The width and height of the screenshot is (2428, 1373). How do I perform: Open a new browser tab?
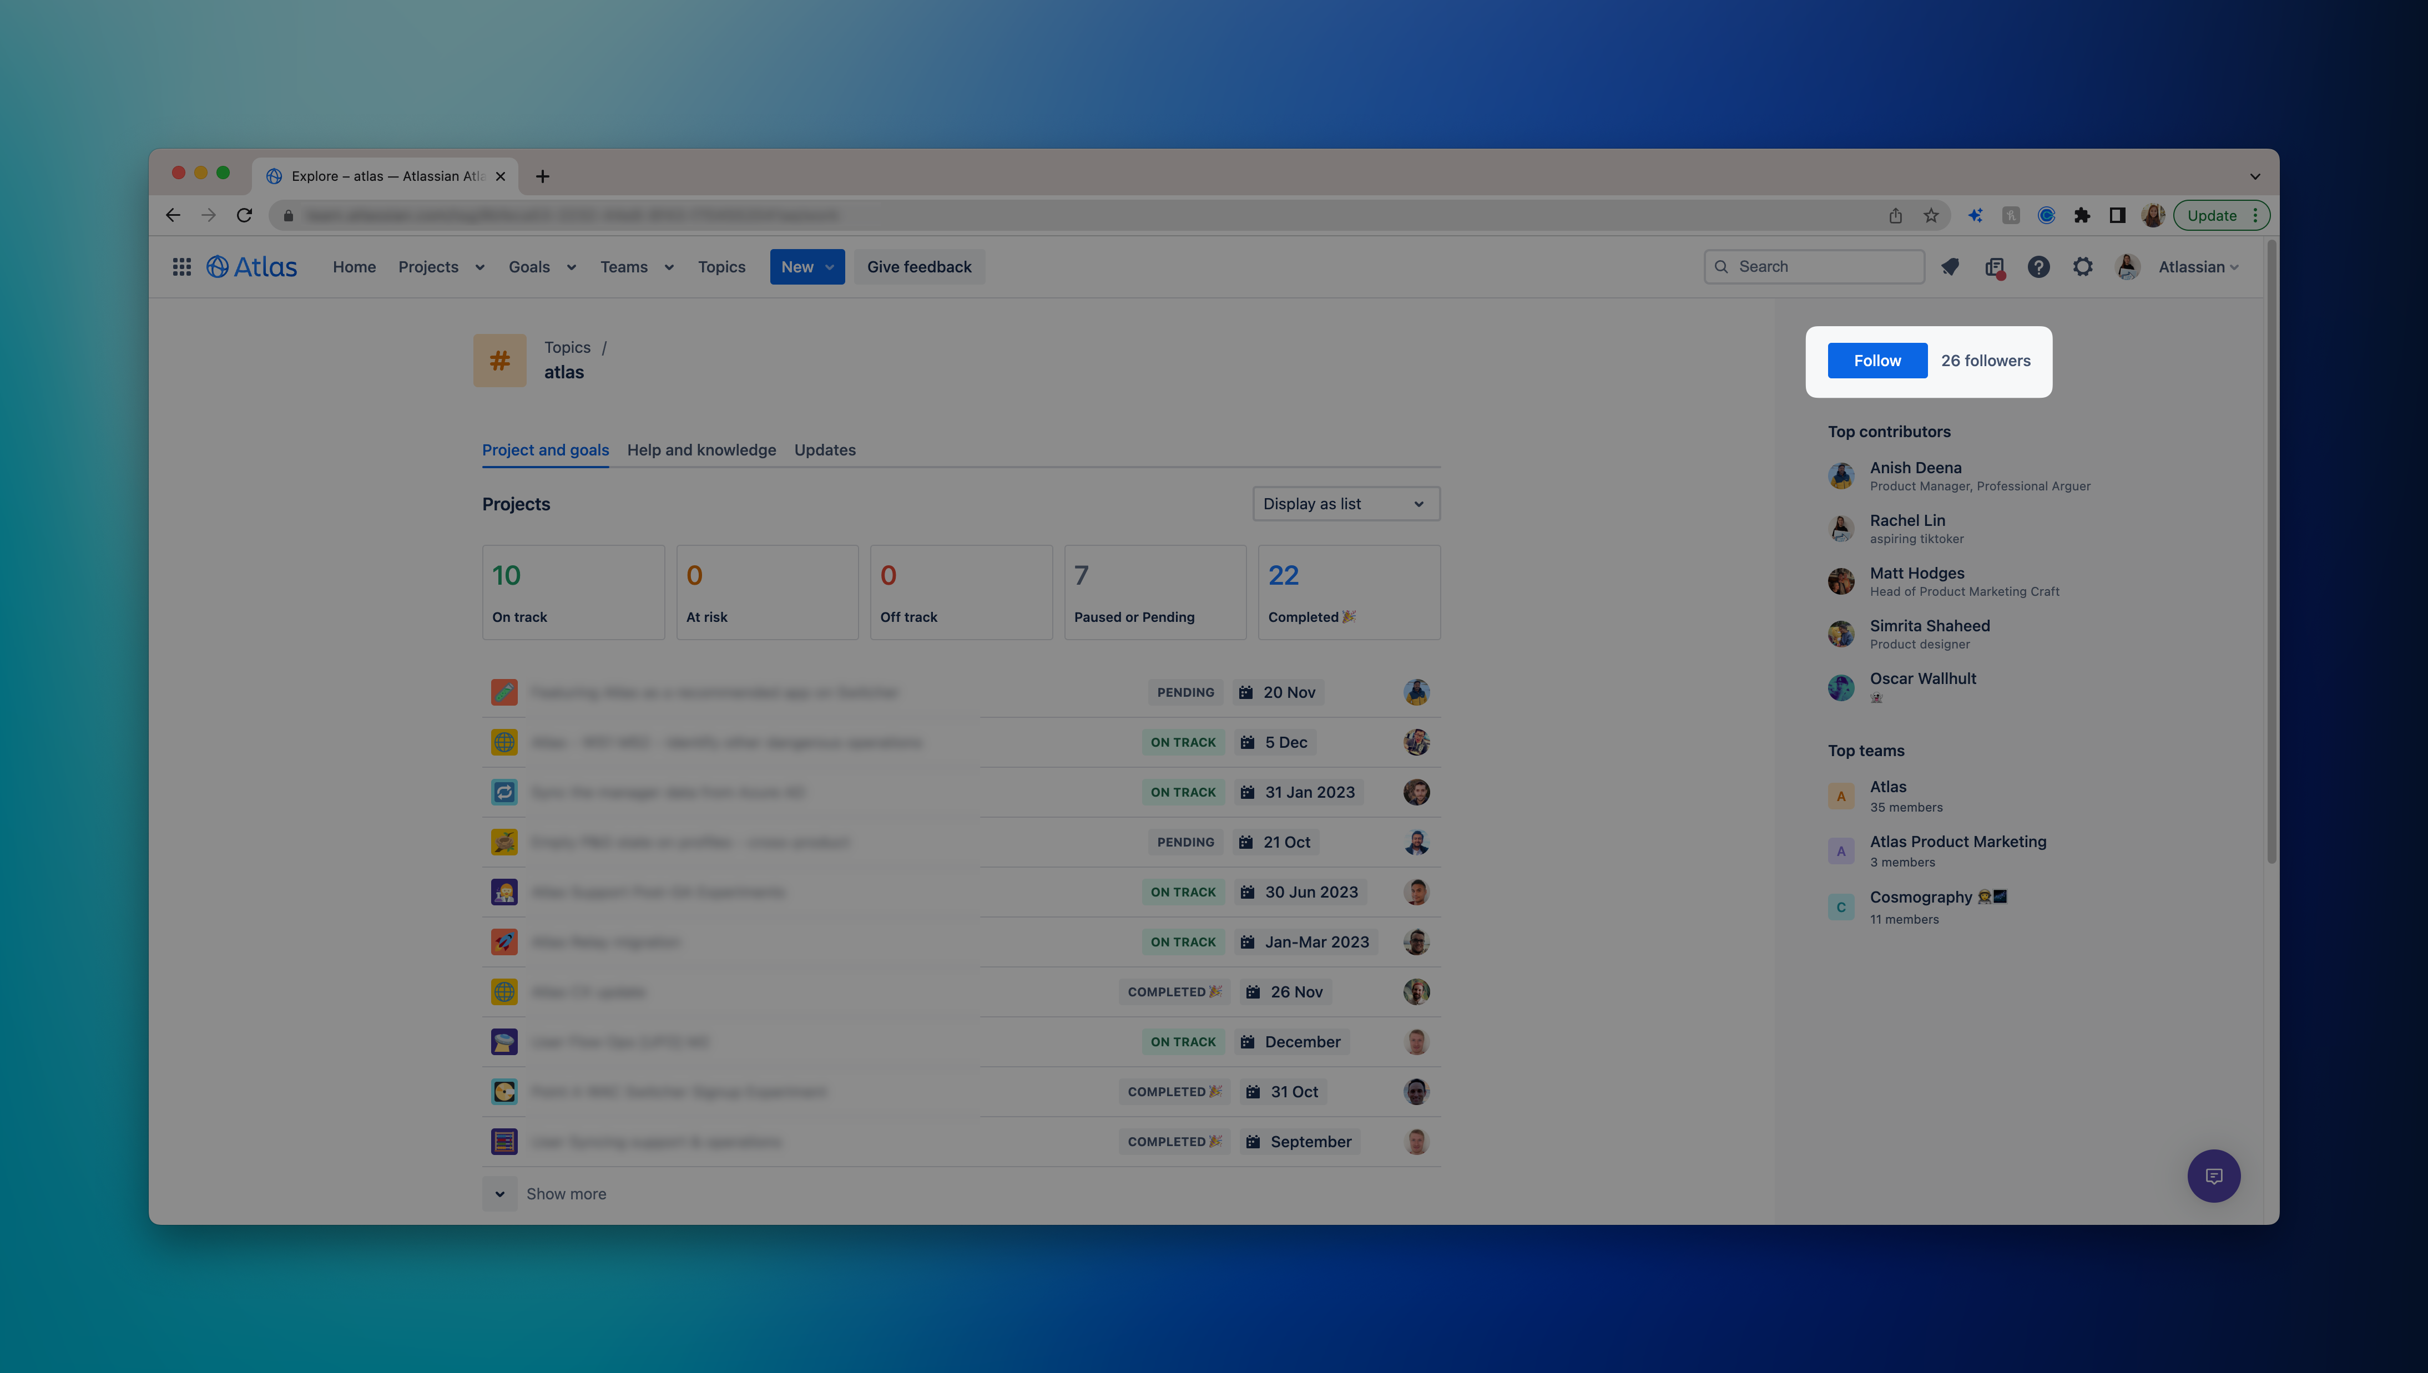point(542,176)
